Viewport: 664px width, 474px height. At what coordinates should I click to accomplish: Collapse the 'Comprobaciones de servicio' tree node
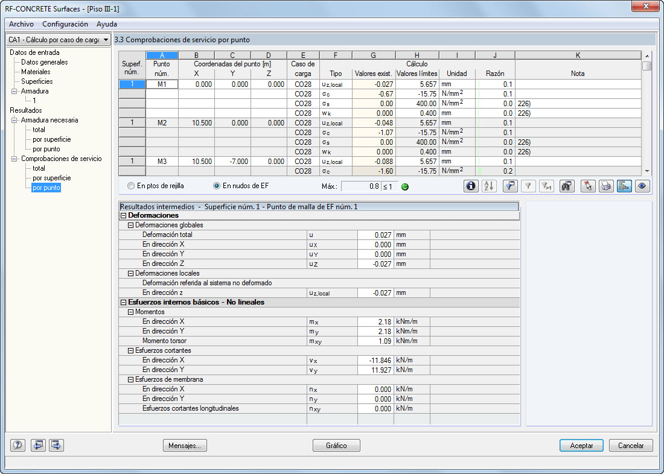click(x=15, y=159)
